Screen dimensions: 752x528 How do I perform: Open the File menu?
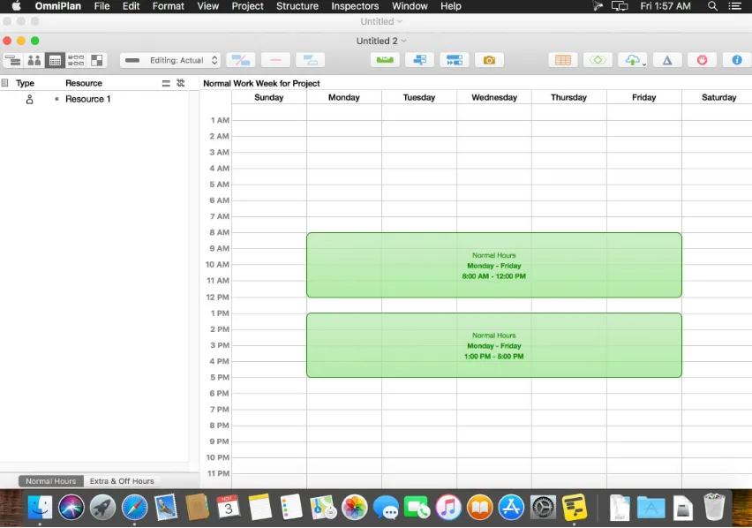pos(102,6)
